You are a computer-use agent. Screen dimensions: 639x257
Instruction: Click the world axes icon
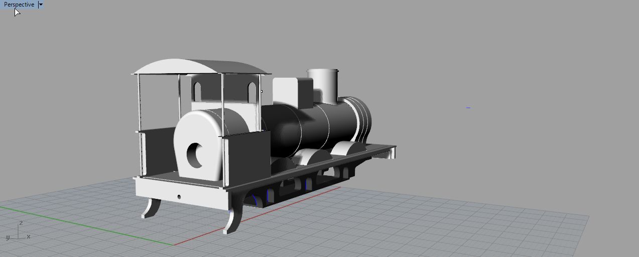pyautogui.click(x=18, y=231)
